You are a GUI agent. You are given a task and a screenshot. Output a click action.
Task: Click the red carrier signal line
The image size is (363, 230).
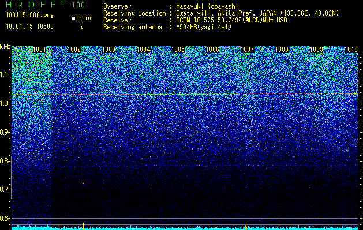(185, 94)
